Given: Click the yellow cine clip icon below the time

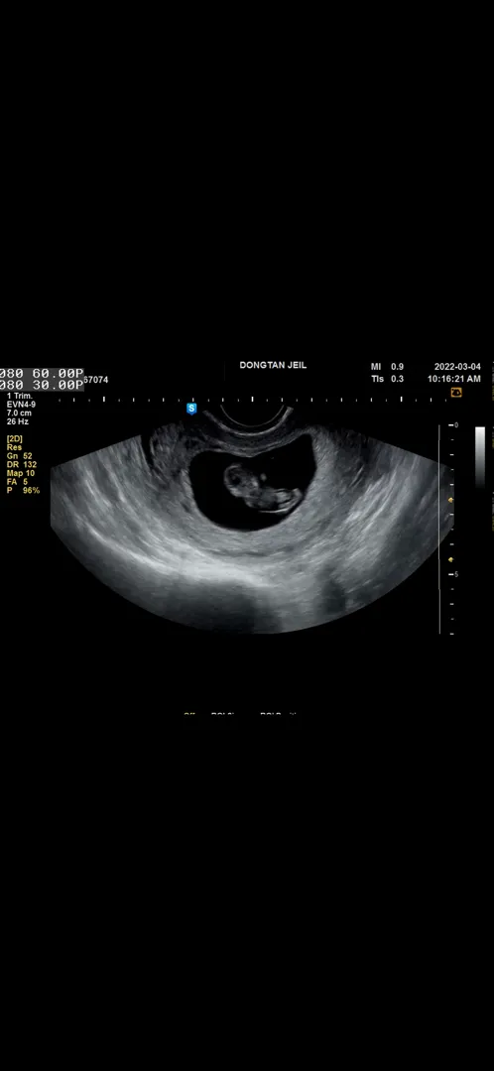Looking at the screenshot, I should [x=456, y=392].
